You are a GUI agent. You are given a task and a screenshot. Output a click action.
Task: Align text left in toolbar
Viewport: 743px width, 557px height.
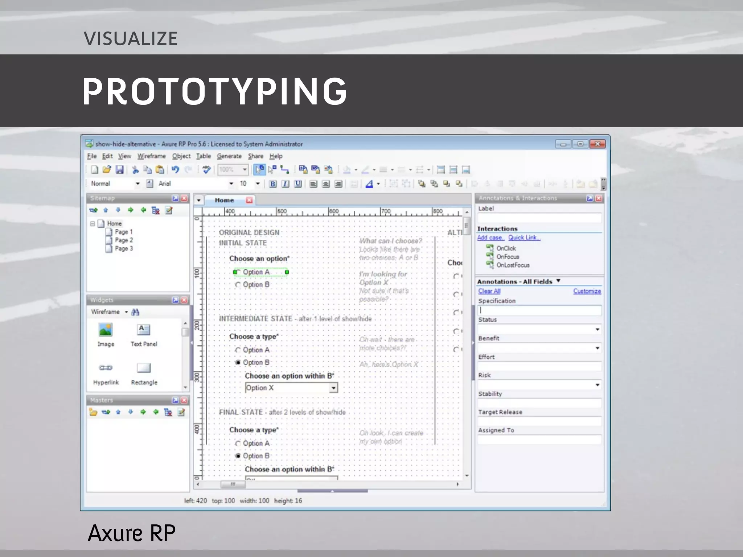(313, 184)
